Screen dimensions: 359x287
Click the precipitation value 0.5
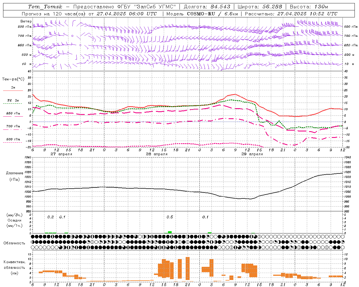pos(170,217)
